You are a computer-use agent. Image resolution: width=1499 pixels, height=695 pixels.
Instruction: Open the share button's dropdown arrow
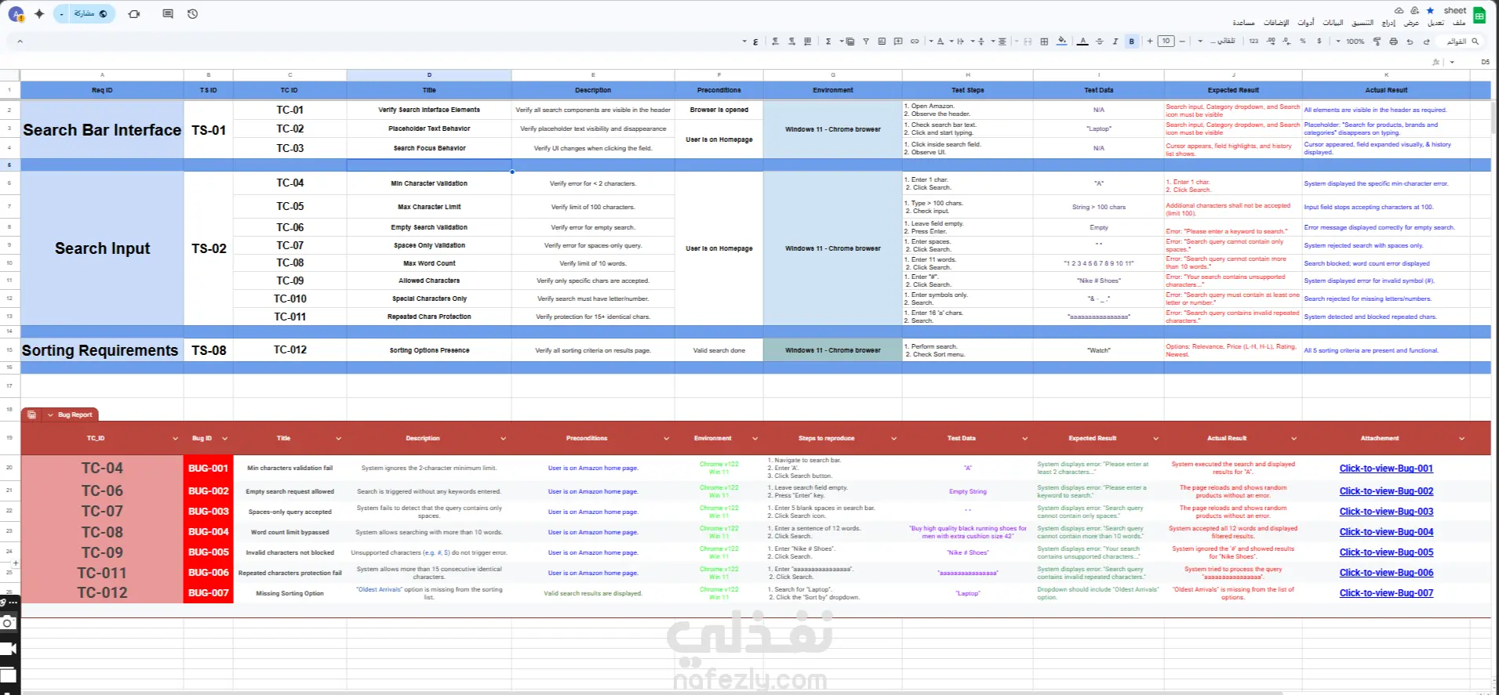[61, 14]
